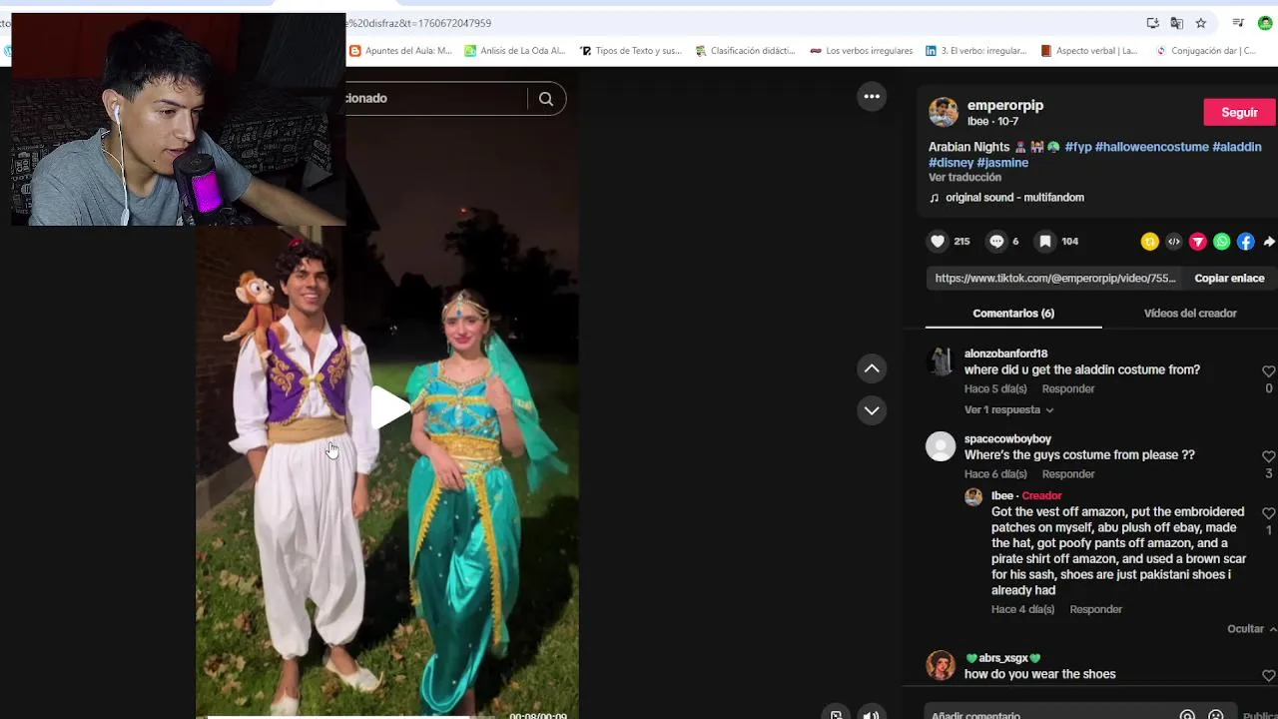Image resolution: width=1278 pixels, height=719 pixels.
Task: Open comments via speech bubble icon
Action: pos(996,241)
